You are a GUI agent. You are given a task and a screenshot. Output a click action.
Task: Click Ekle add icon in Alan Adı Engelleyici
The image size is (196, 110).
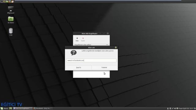point(77,39)
